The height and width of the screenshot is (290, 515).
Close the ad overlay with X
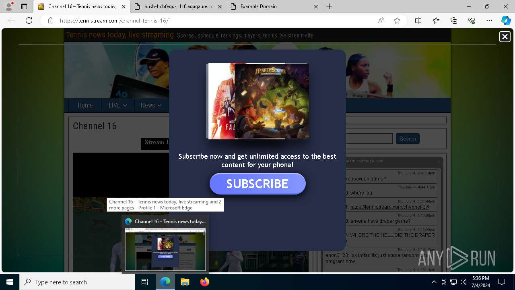coord(505,37)
